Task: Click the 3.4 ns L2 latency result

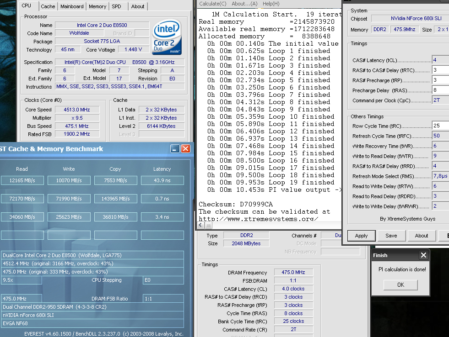Action: click(162, 217)
